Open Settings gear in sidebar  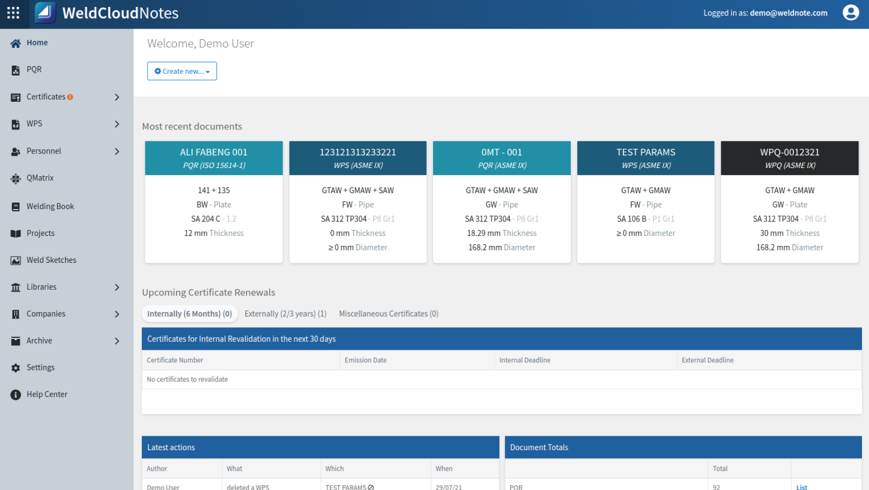pos(16,368)
